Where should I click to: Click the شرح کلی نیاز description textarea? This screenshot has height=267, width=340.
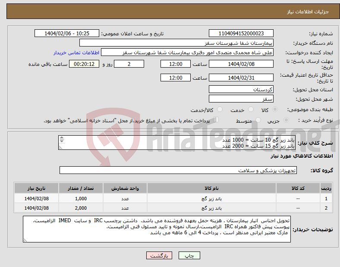177,143
